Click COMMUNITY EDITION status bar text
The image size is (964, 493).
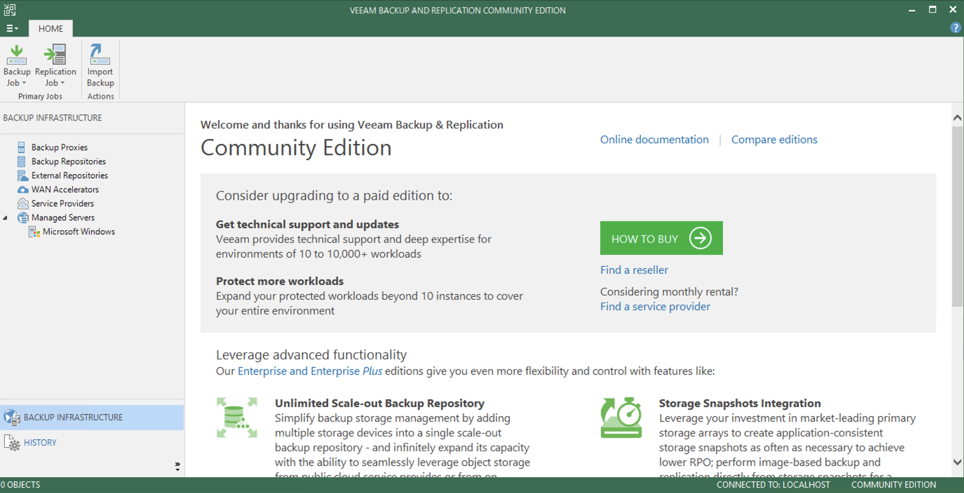pyautogui.click(x=893, y=485)
